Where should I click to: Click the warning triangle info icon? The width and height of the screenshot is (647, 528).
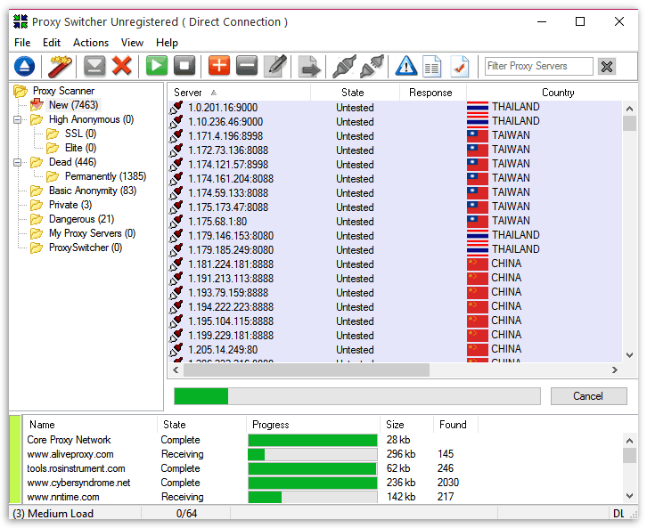pyautogui.click(x=406, y=66)
